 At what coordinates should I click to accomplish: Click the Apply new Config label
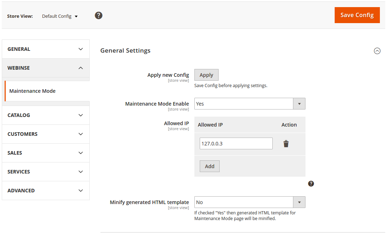(168, 75)
